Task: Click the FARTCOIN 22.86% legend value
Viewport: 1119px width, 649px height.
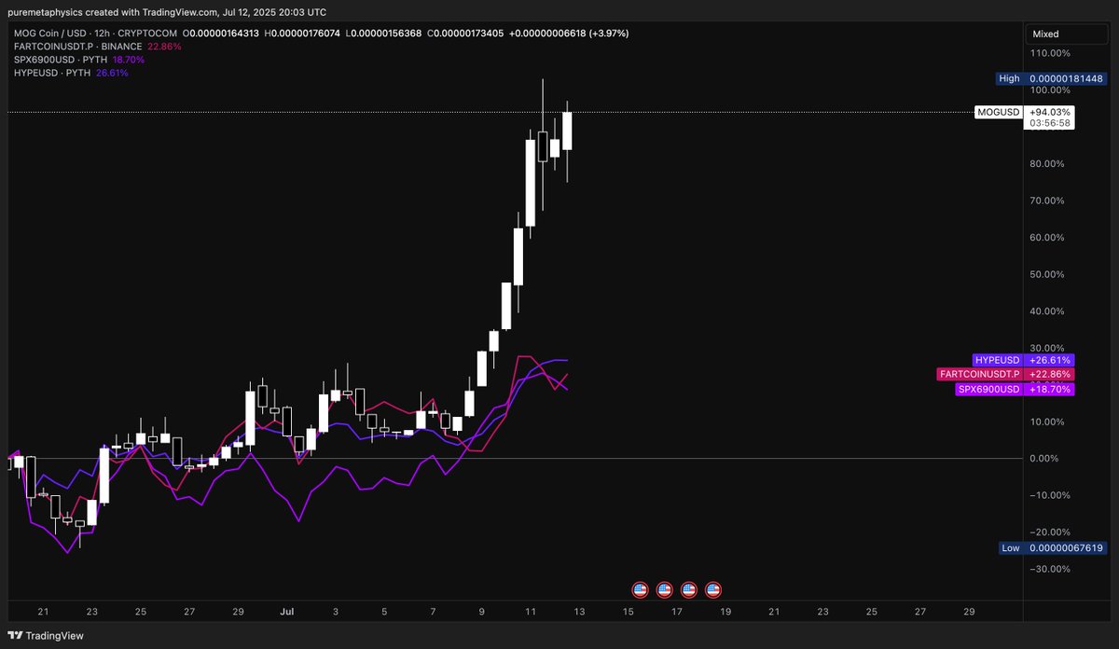Action: point(164,46)
